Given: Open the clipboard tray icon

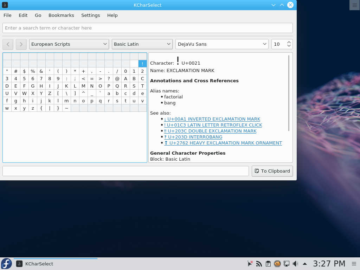Looking at the screenshot, I should coord(268,264).
